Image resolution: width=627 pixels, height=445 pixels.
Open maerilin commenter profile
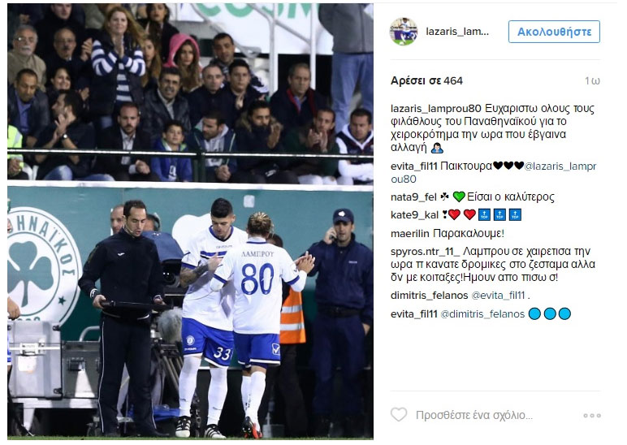pos(410,234)
